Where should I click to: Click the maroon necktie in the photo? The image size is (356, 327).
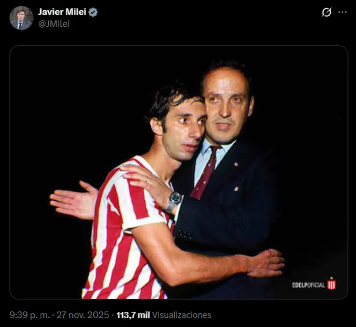206,172
